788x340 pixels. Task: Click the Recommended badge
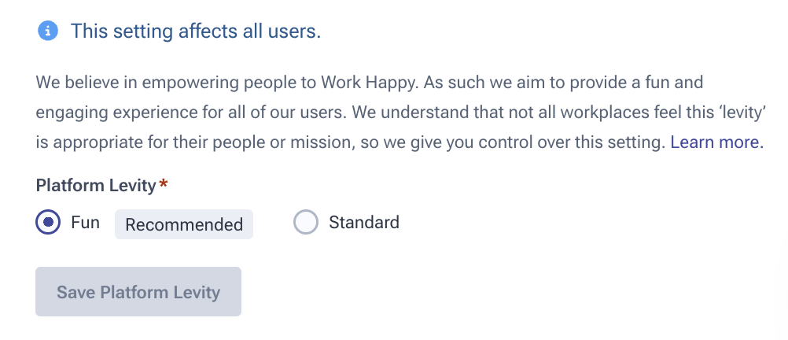[x=184, y=224]
